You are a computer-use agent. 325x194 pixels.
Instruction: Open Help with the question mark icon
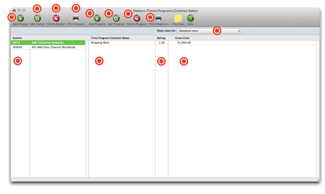190,18
